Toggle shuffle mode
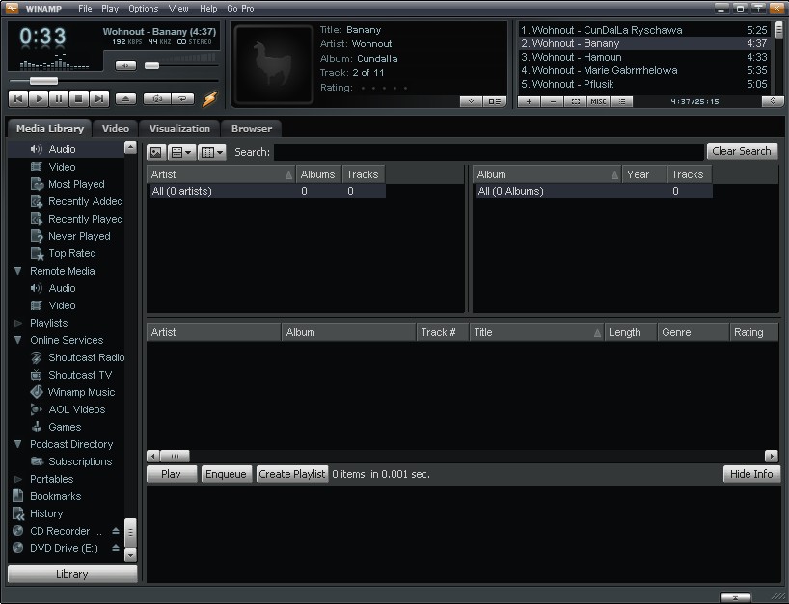This screenshot has width=789, height=604. (157, 98)
